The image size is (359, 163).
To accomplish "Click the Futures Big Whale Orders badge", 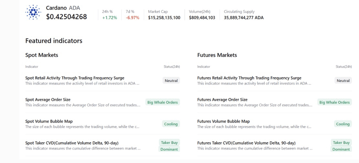I will coord(334,102).
